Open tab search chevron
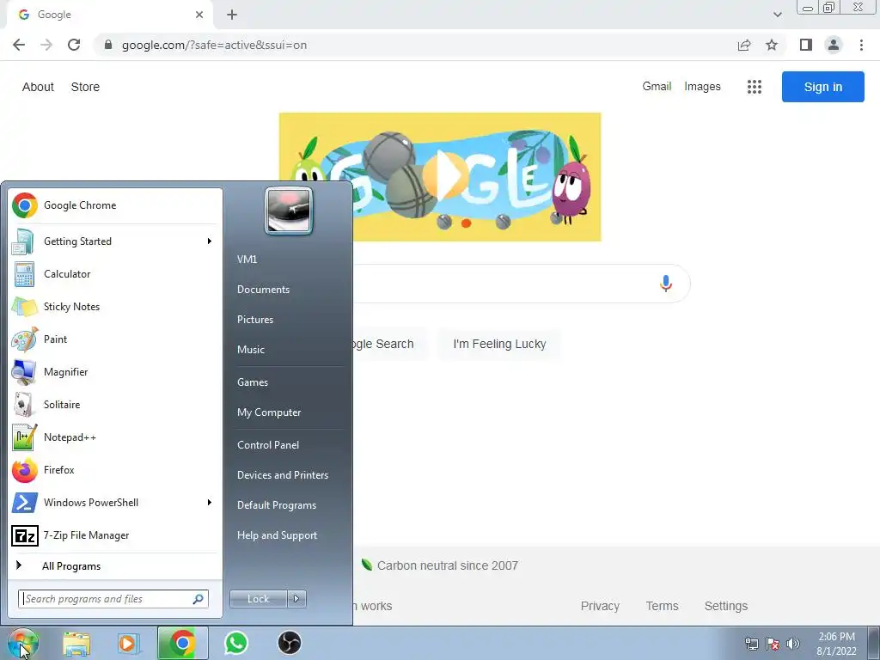Viewport: 880px width, 660px height. [x=777, y=15]
